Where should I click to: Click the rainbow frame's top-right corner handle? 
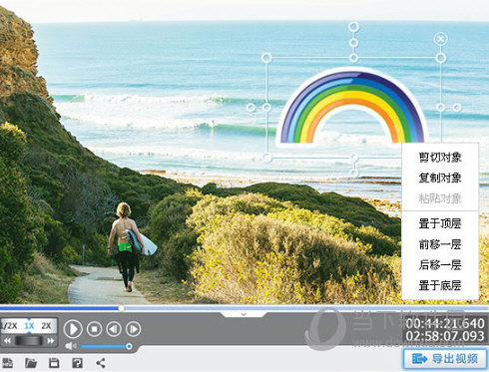[x=441, y=58]
